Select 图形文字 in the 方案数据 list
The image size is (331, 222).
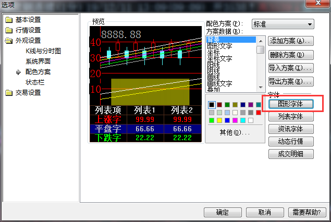point(219,46)
